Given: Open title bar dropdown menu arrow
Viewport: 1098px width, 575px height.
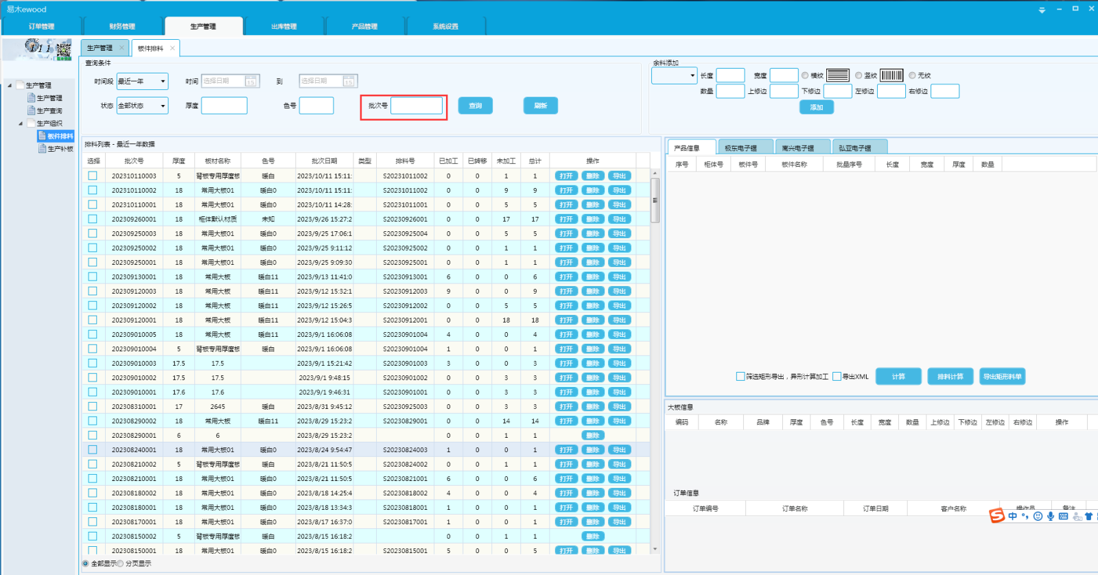Looking at the screenshot, I should 1042,10.
